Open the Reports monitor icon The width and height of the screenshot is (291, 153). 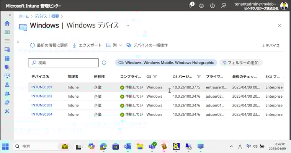point(7,76)
